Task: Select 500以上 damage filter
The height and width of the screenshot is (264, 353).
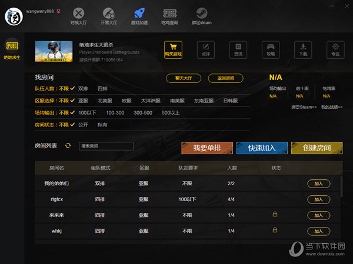Action: tap(171, 113)
